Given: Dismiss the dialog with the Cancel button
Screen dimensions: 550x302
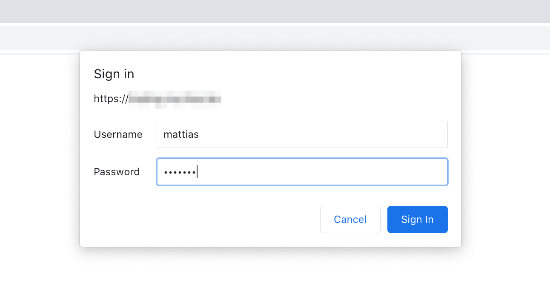Looking at the screenshot, I should pos(350,219).
